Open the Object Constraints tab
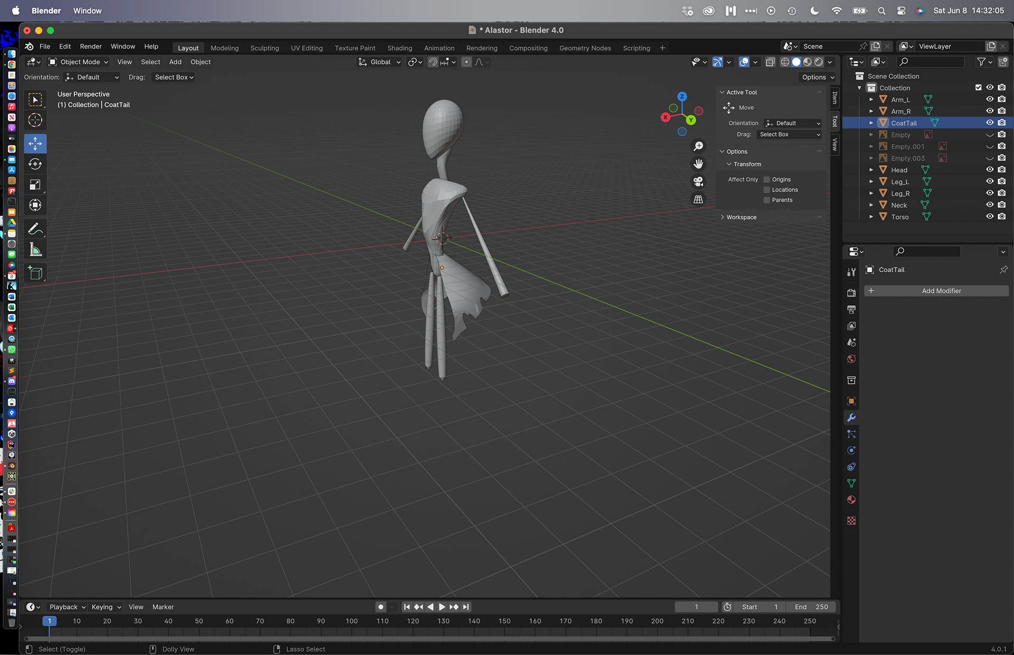 click(851, 467)
